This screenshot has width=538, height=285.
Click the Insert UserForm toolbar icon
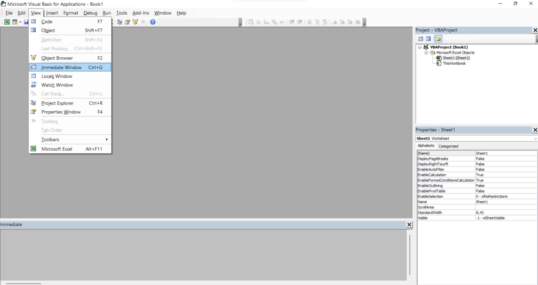point(15,22)
